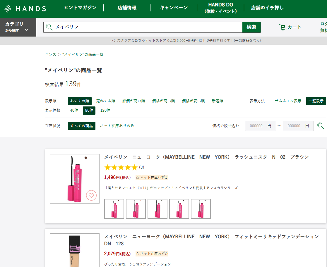Image resolution: width=327 pixels, height=267 pixels.
Task: Switch to サムネイル表示 view
Action: point(288,101)
